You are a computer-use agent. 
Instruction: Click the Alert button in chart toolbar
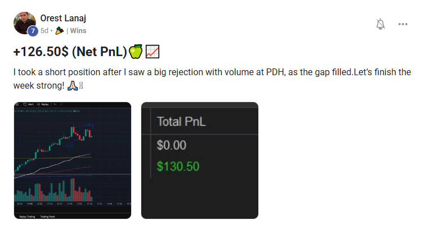29,104
